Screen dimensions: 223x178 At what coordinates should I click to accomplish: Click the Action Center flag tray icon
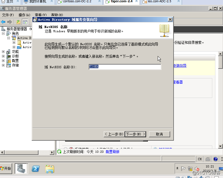click(x=183, y=169)
